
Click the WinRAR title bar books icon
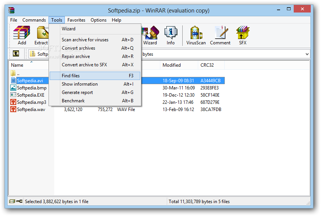(11, 10)
